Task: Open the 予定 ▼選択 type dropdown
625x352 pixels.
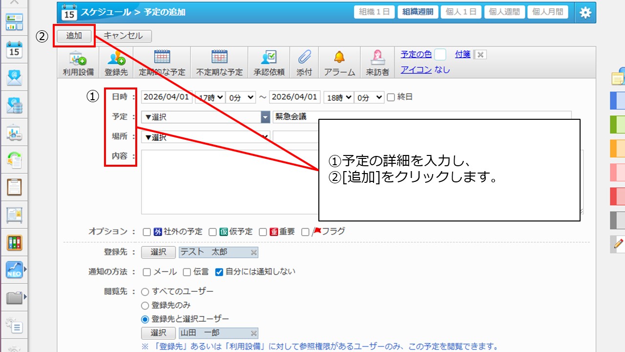Action: click(205, 117)
